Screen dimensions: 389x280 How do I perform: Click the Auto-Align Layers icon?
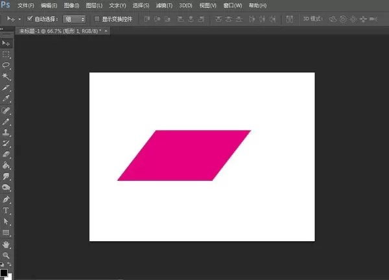click(290, 19)
